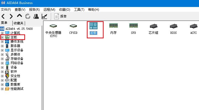The height and width of the screenshot is (110, 199).
Task: Go forward with the right arrow
Action: (11, 16)
